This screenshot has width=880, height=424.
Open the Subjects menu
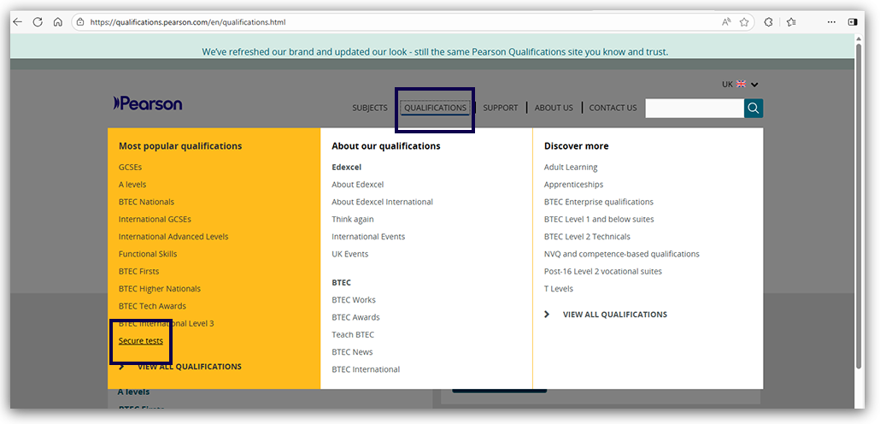click(x=369, y=108)
